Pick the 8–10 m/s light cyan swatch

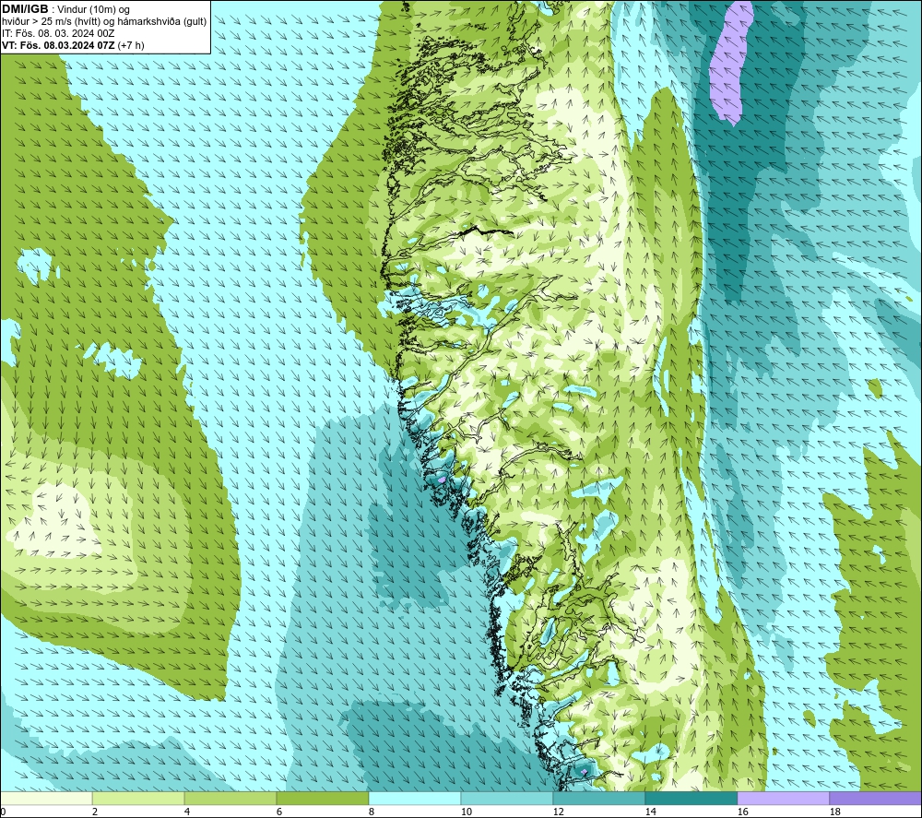[415, 798]
